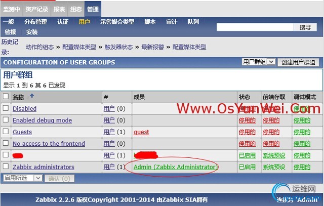324x206 pixels.
Task: Open the 监测中 main tab
Action: click(x=12, y=9)
